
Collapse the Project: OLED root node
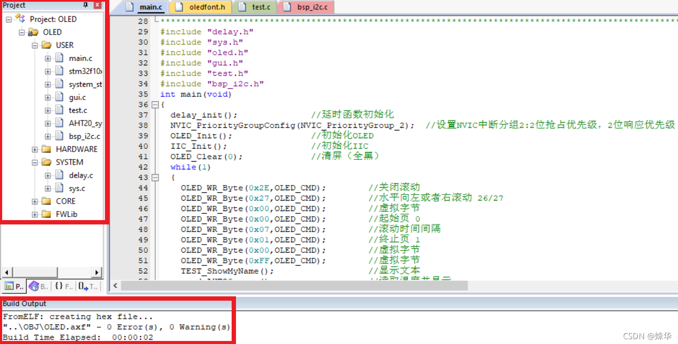click(9, 19)
